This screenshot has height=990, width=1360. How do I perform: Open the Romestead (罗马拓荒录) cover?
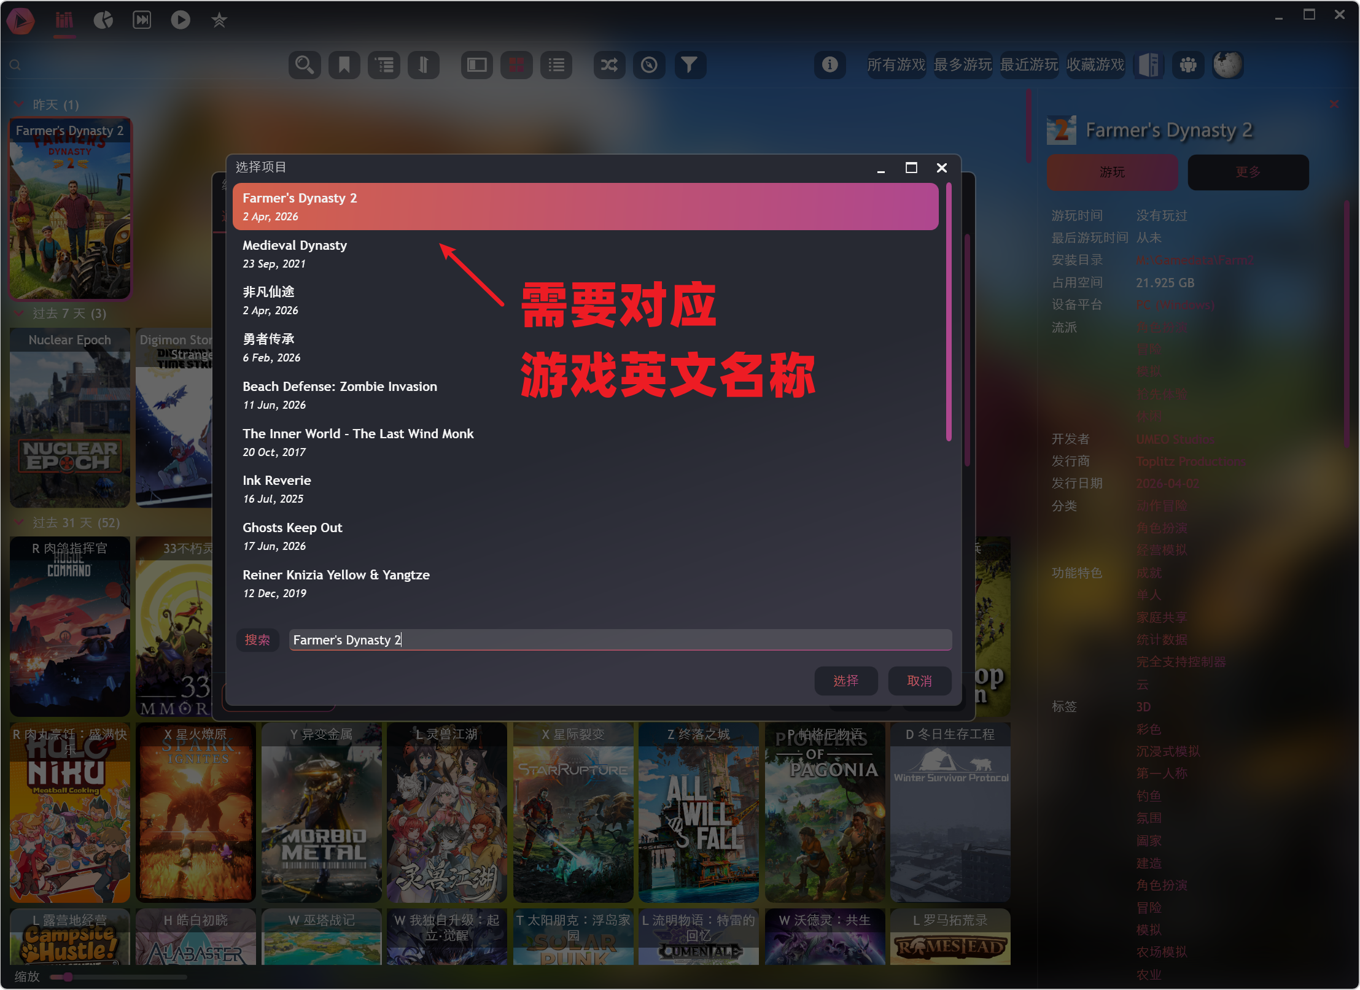point(950,937)
